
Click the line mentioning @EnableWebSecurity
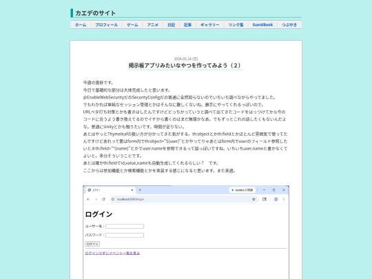[x=180, y=97]
